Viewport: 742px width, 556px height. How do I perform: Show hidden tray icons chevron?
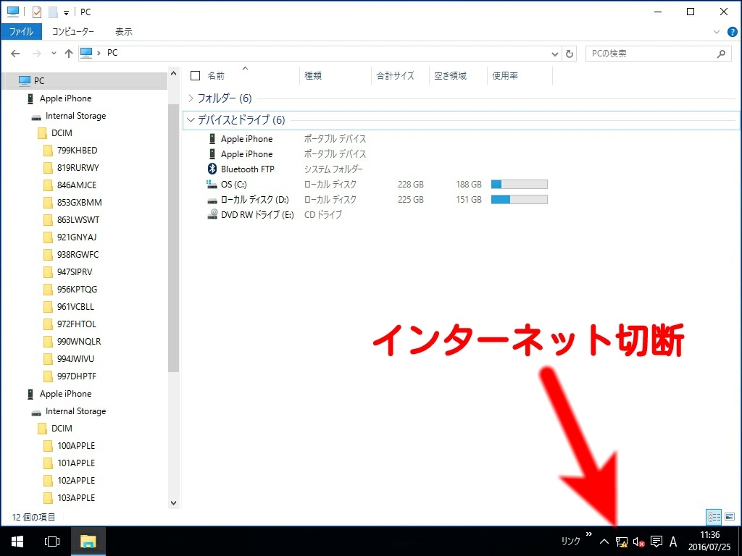604,542
